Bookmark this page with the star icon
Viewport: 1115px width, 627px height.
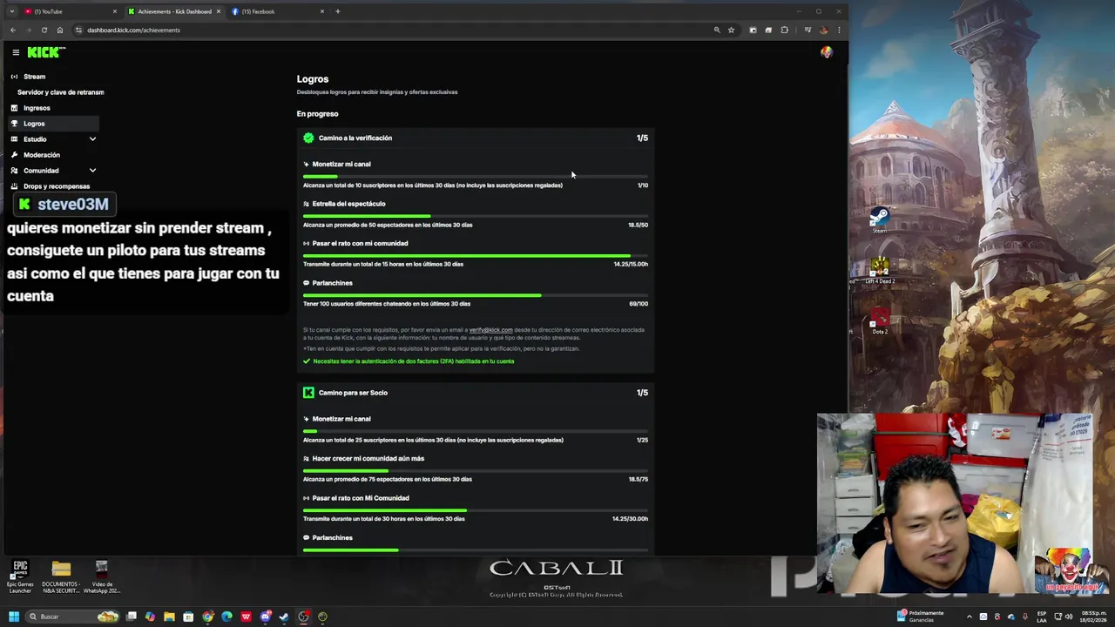point(731,30)
